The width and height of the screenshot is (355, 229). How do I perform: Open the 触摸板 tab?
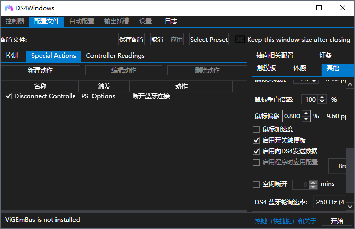[267, 68]
